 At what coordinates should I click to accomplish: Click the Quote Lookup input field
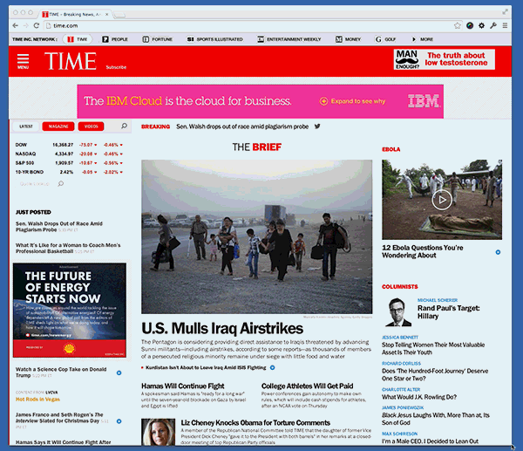coord(34,184)
